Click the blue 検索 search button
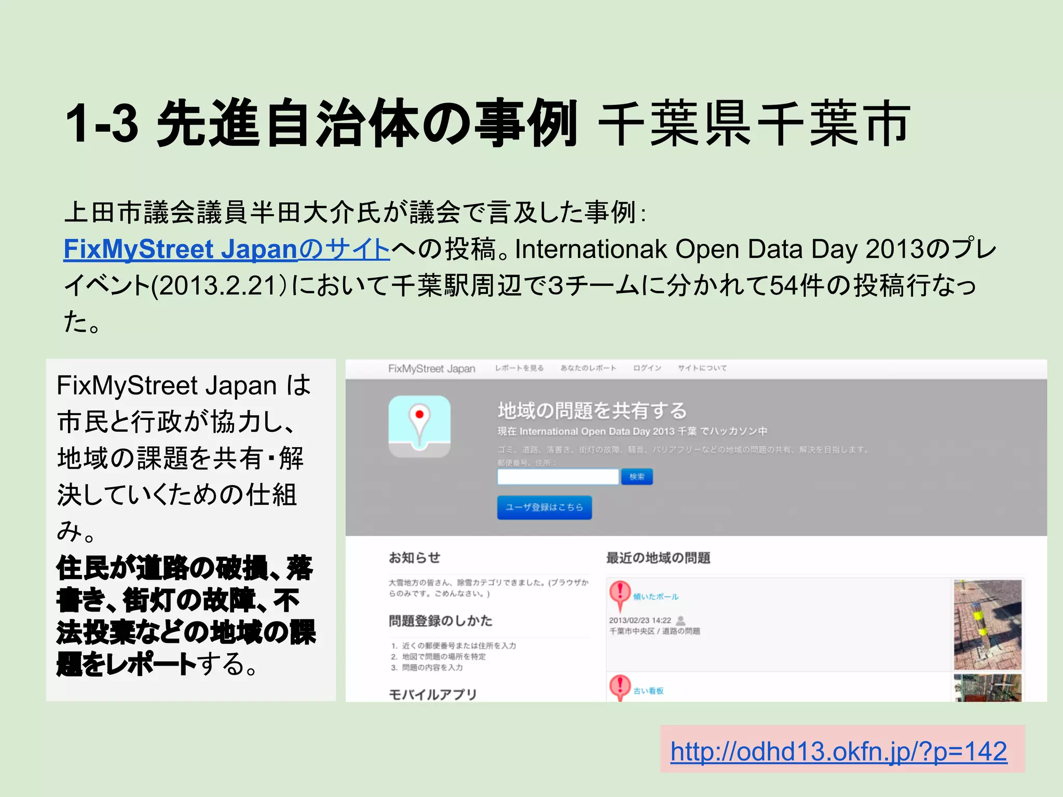Viewport: 1063px width, 797px height. point(637,476)
